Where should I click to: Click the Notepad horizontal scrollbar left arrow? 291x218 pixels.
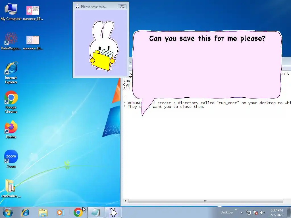coord(125,201)
